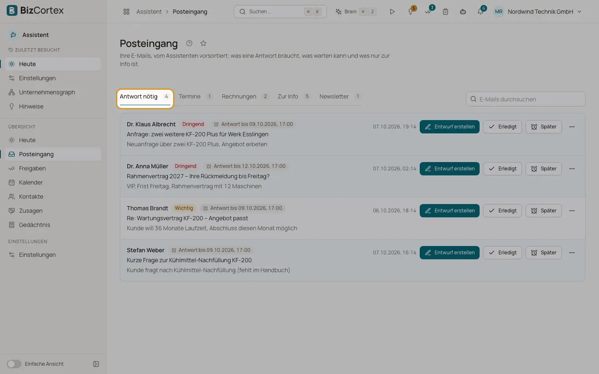
Task: Switch to the Zur Info tab
Action: point(294,96)
